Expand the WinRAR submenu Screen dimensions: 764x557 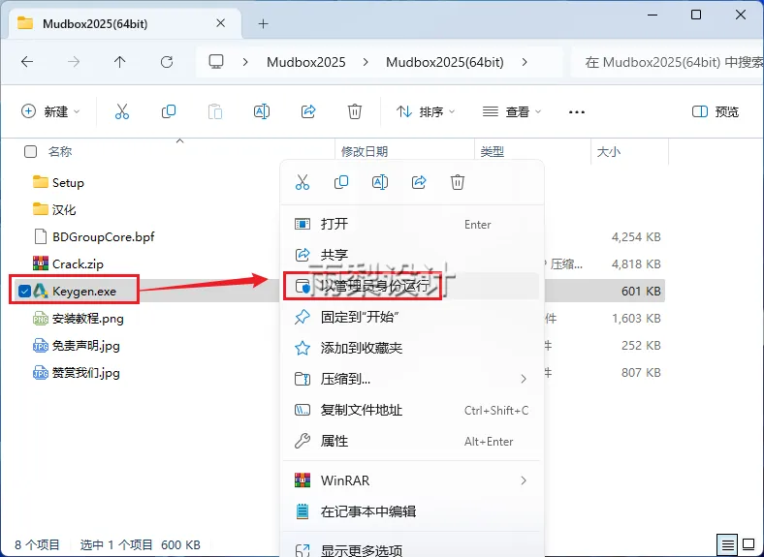tap(524, 480)
